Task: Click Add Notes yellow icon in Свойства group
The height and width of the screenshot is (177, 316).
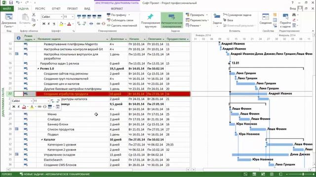Action: pos(275,15)
